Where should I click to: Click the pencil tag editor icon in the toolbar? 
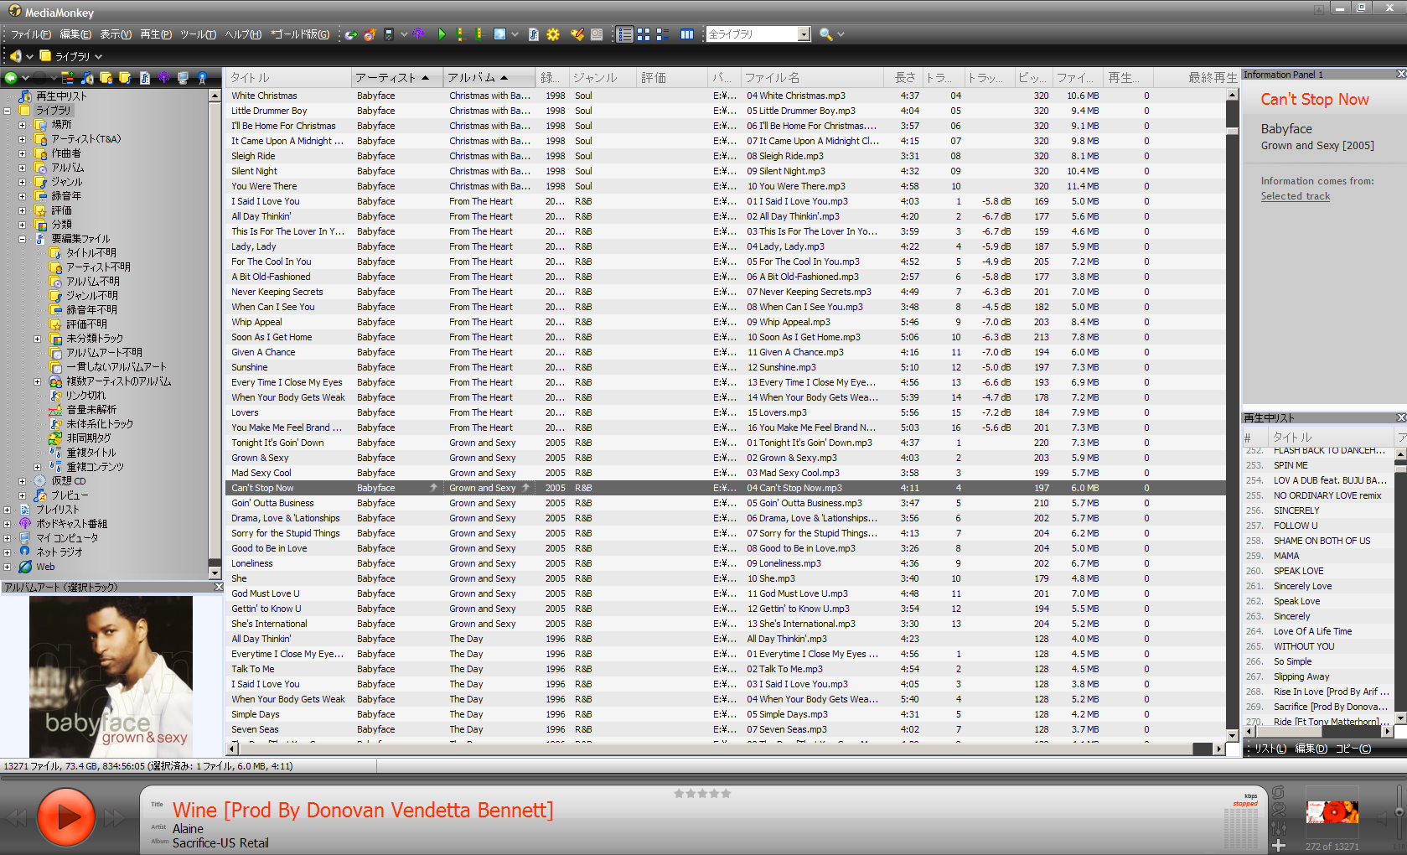coord(577,34)
